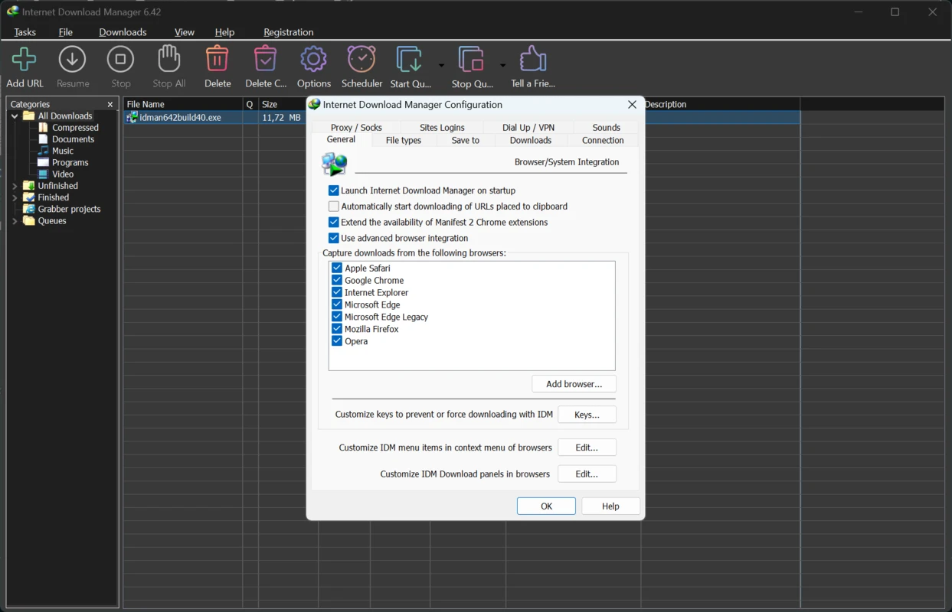This screenshot has height=612, width=952.
Task: Expand the Finished tree node
Action: click(x=15, y=197)
